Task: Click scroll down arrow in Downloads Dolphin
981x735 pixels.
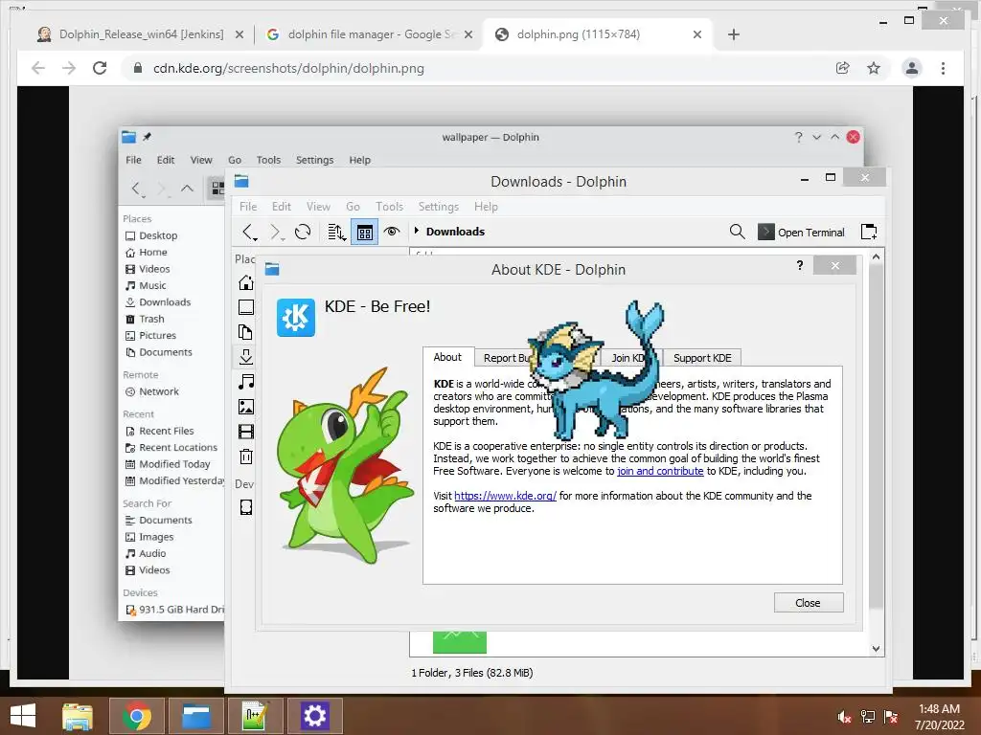Action: pos(876,649)
